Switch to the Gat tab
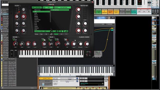Image resolution: width=160 pixels, height=90 pixels. click(x=61, y=34)
